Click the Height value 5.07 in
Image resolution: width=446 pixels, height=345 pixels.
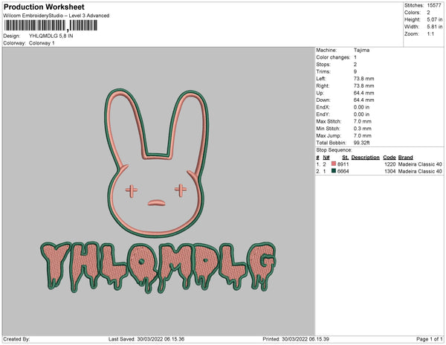point(435,19)
